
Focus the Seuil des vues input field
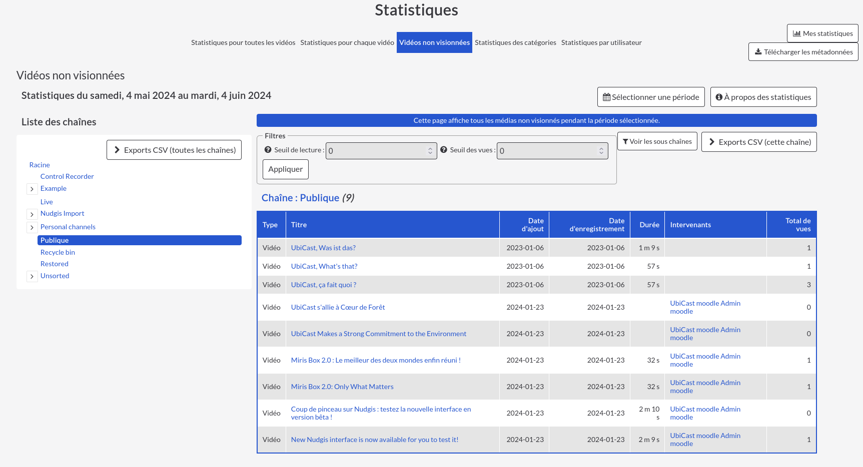552,151
